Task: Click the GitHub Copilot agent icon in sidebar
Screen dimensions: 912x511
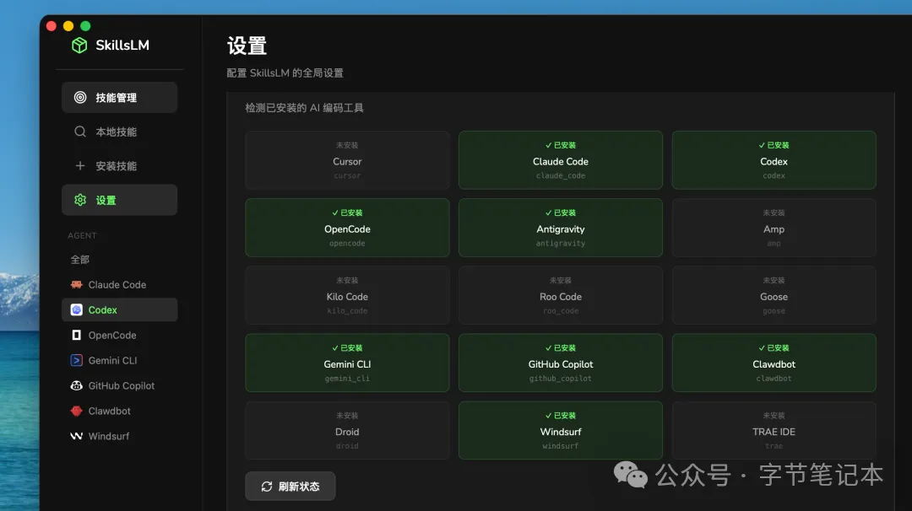Action: pyautogui.click(x=76, y=385)
